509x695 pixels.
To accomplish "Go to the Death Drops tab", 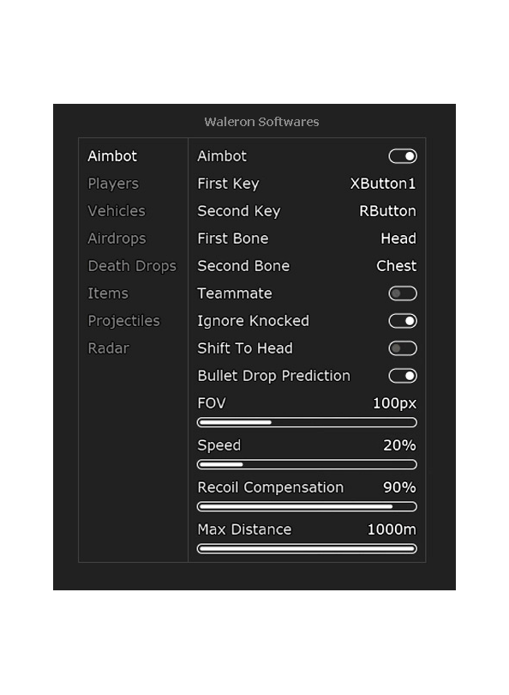I will pyautogui.click(x=132, y=266).
